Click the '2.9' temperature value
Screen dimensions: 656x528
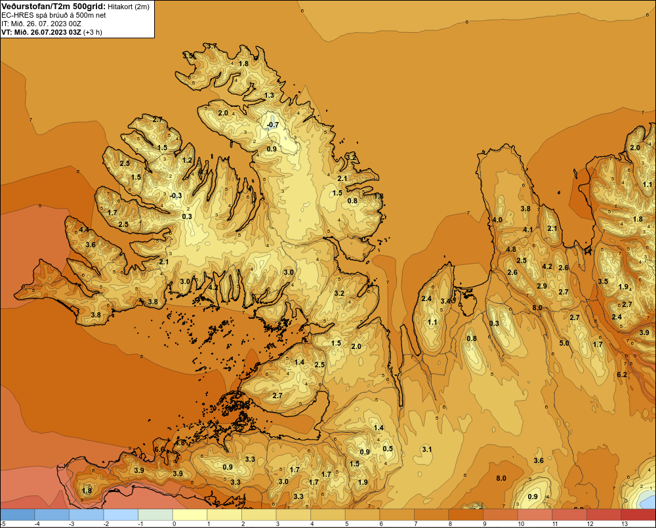[x=542, y=286]
